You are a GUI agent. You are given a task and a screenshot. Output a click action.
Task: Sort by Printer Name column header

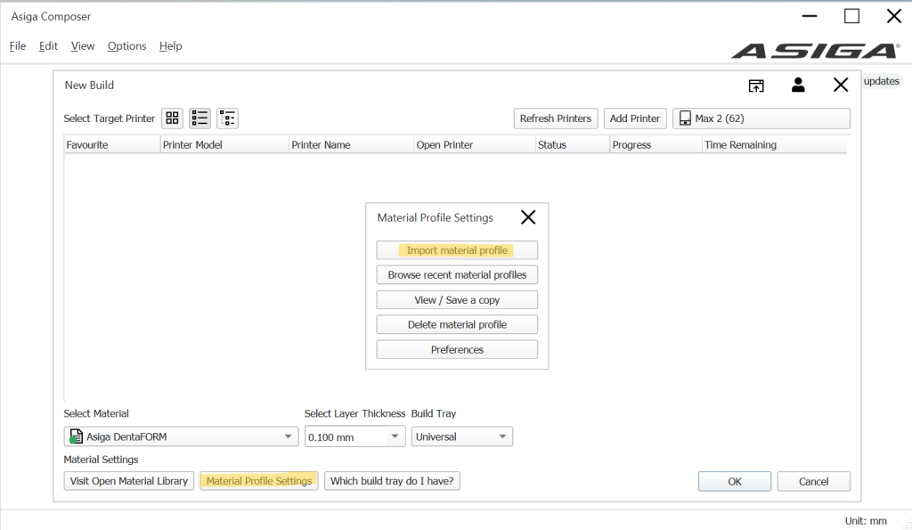coord(351,145)
